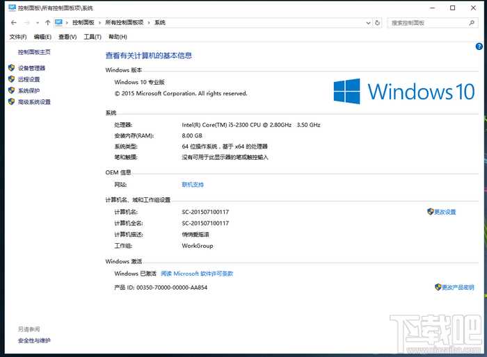The image size is (487, 357).
Task: Click the 8.00 GB installed memory value
Action: [192, 136]
